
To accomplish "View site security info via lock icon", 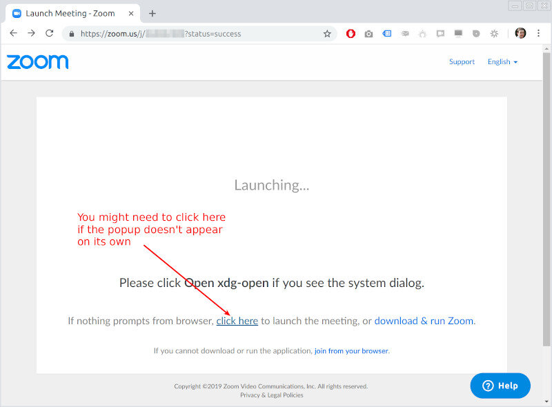I will pos(72,34).
